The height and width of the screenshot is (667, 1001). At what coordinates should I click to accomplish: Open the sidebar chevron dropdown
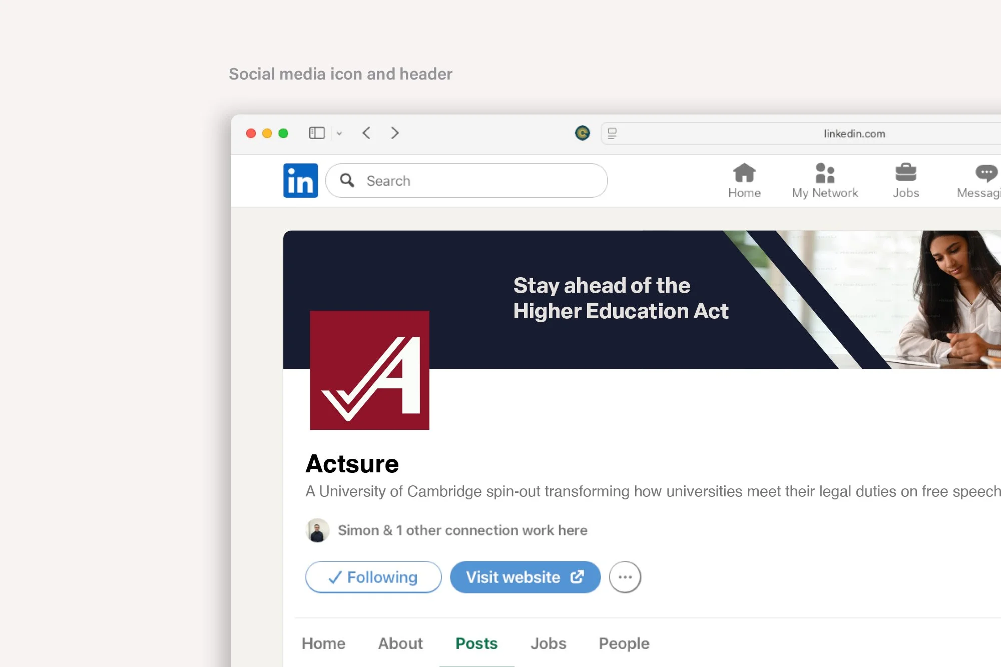point(340,134)
